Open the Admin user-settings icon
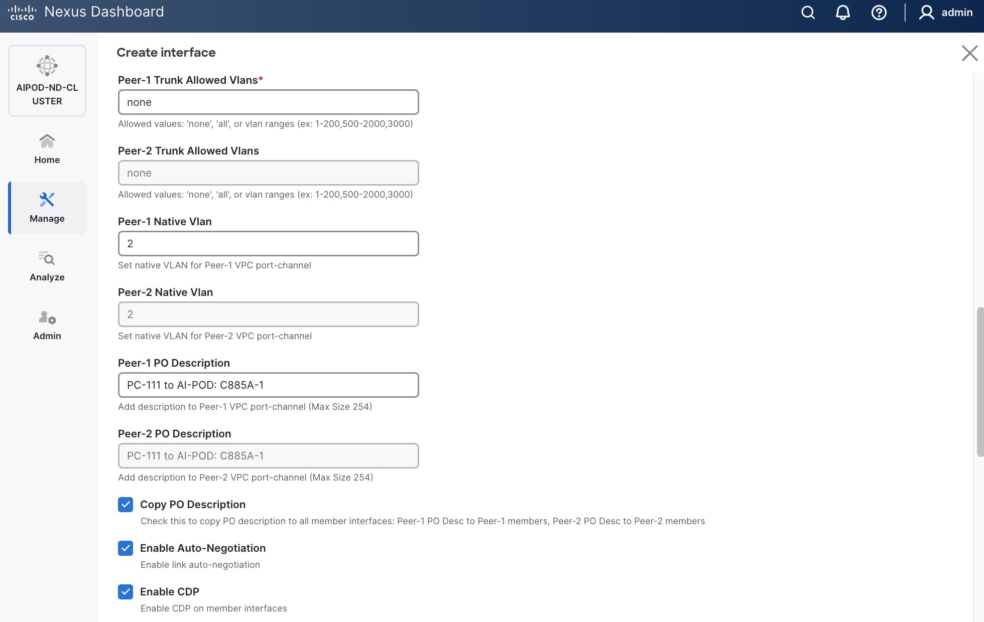Image resolution: width=984 pixels, height=622 pixels. click(47, 318)
